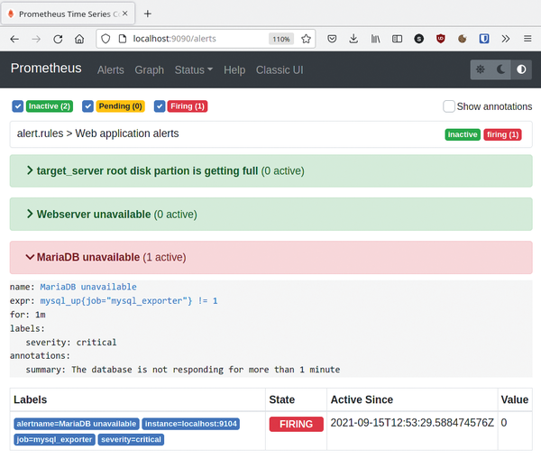Screen dimensions: 541x468
Task: Open the downloads arrow icon
Action: (x=353, y=39)
